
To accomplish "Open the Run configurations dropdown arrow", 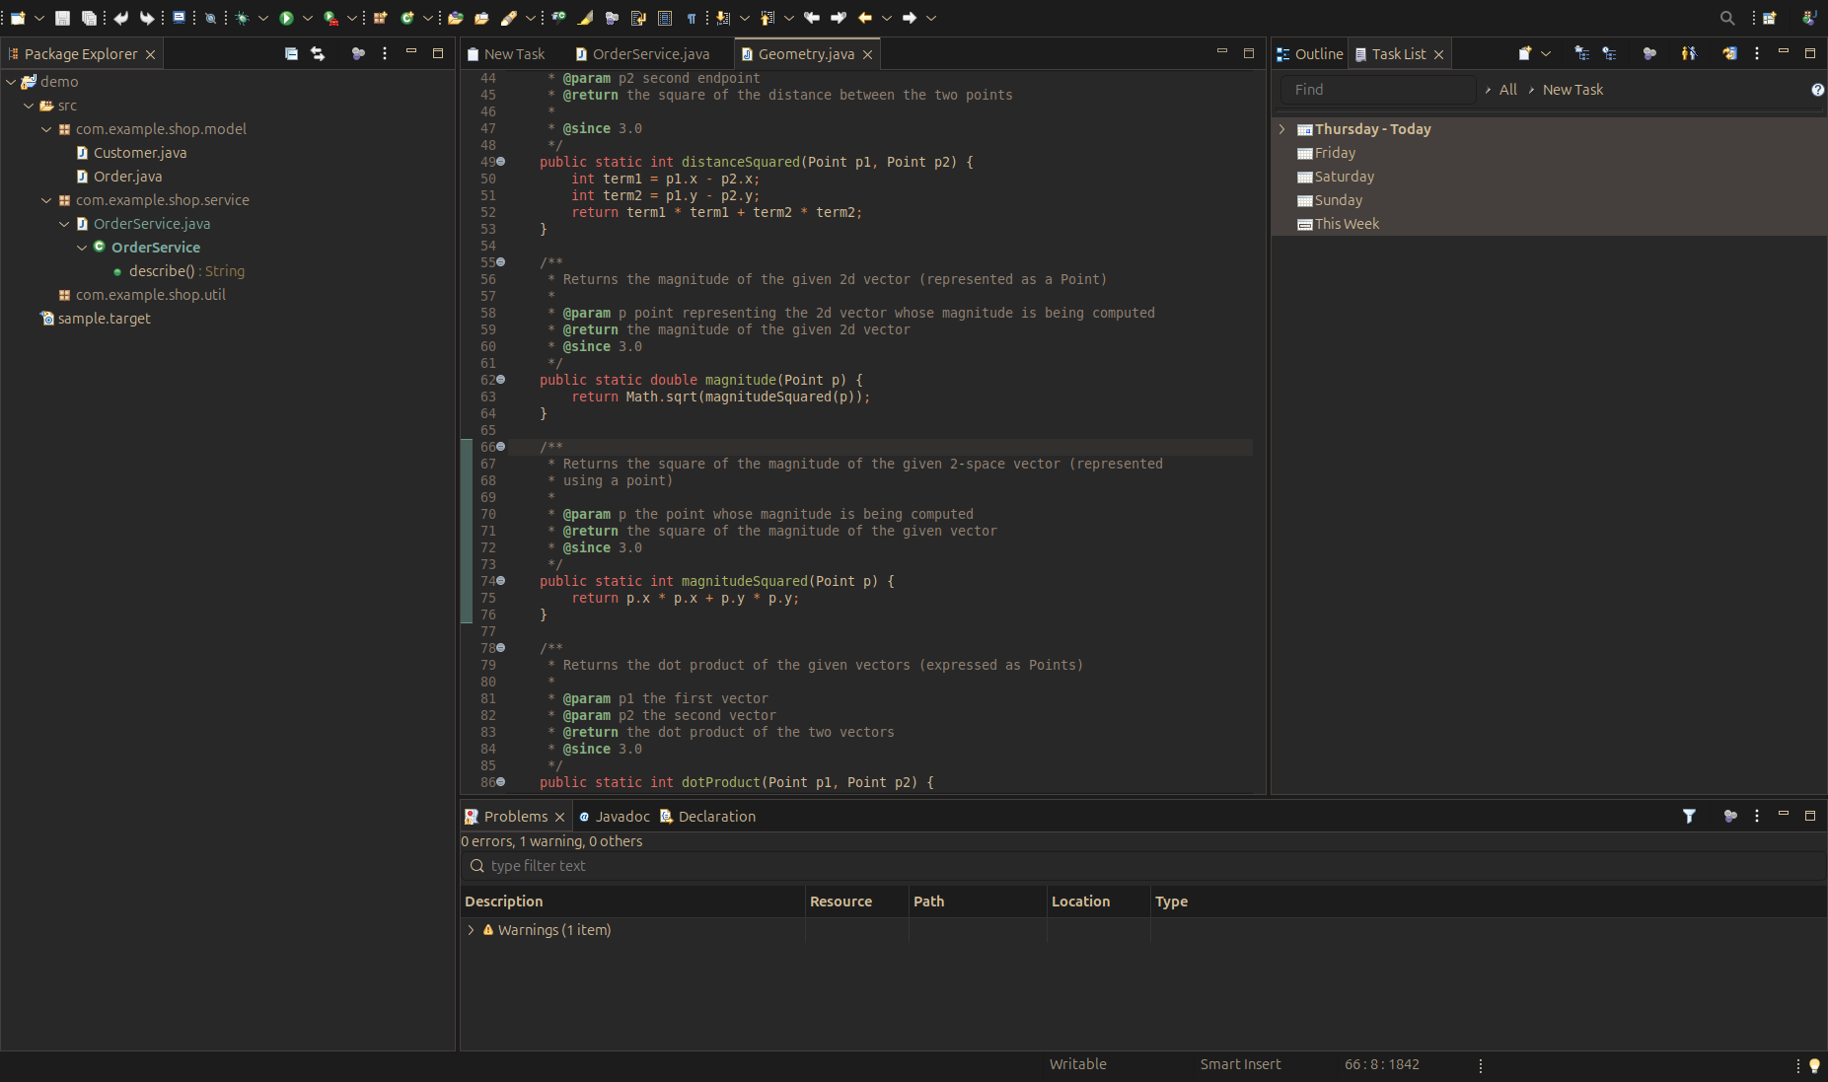I will pyautogui.click(x=308, y=18).
